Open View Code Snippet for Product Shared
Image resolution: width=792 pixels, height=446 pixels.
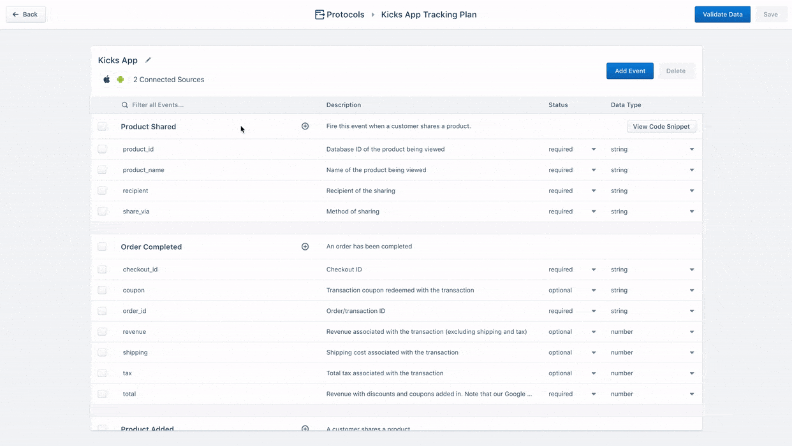661,126
